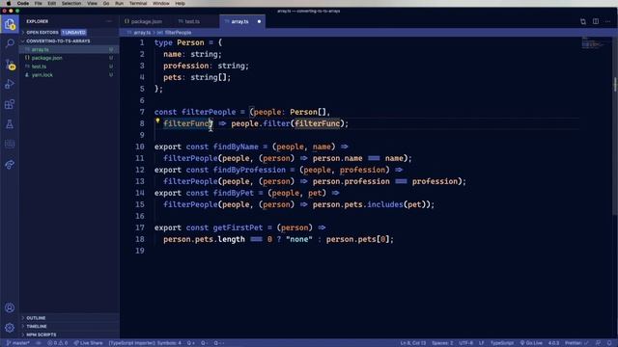618x347 pixels.
Task: Click the errors and warnings count in status bar
Action: [58, 343]
